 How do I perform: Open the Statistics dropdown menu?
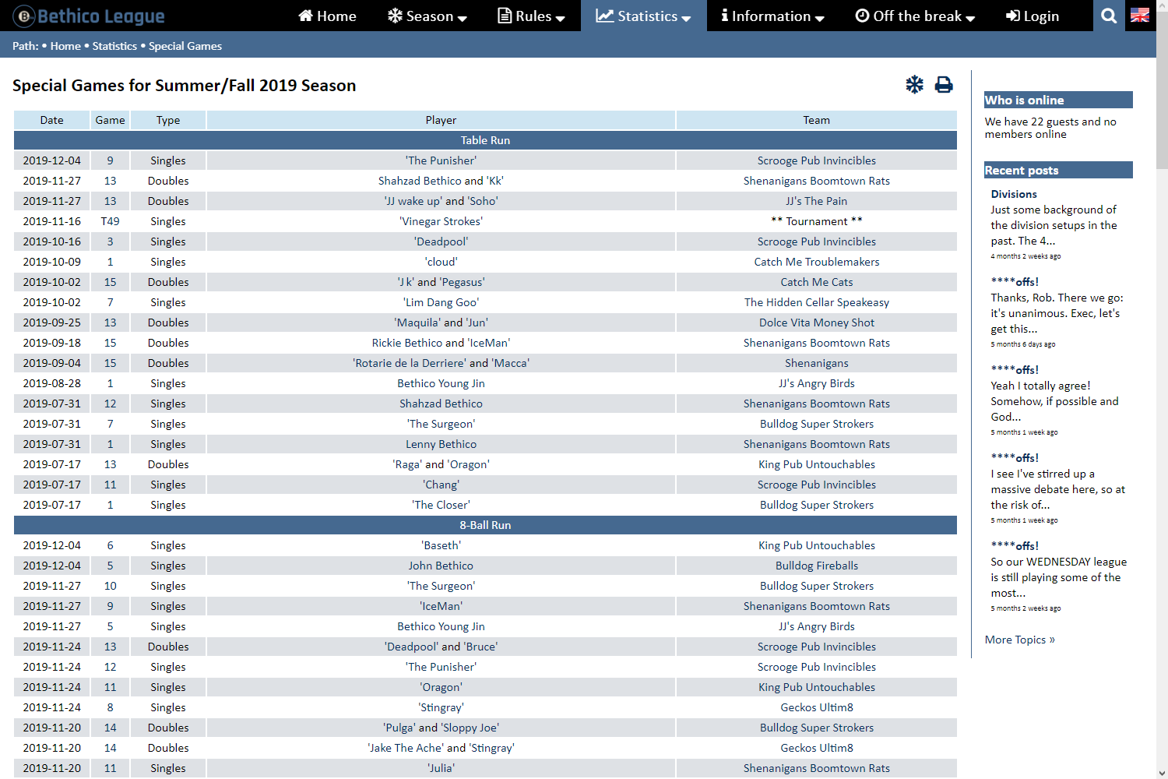pos(643,16)
